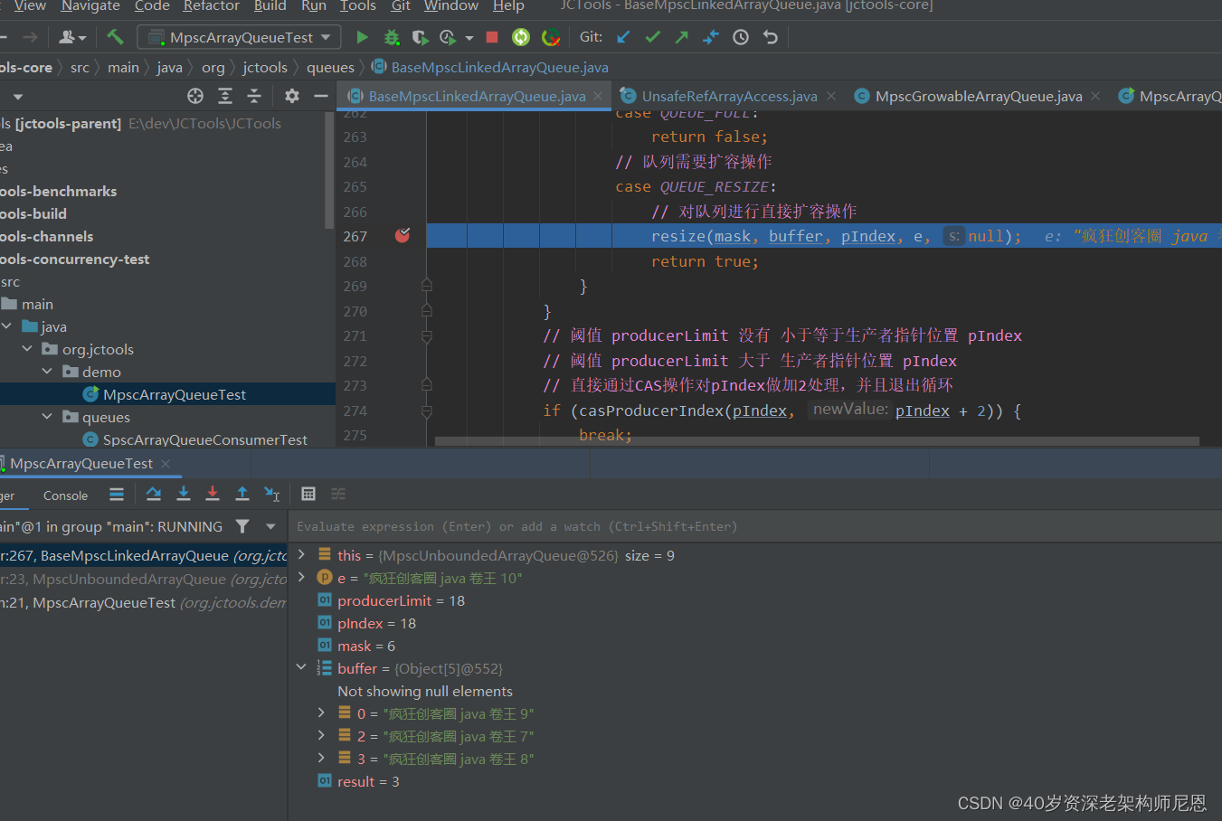This screenshot has height=821, width=1222.
Task: Push commits with green arrow icon
Action: point(682,37)
